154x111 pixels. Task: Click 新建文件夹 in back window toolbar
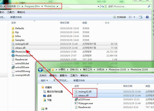click(16, 17)
